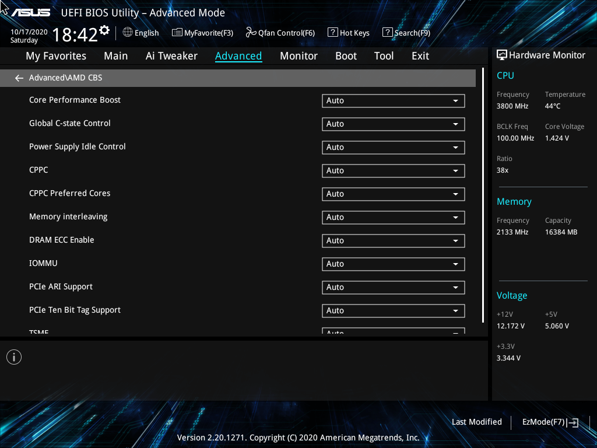Click the Advanced\AMD CBS breadcrumb text
Viewport: 597px width, 448px height.
click(65, 78)
